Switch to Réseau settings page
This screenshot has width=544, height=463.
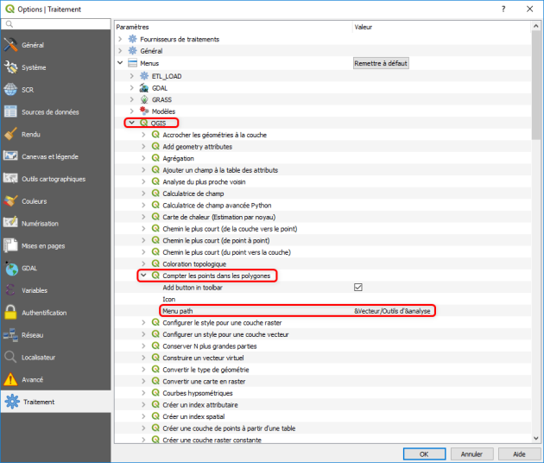tap(55, 335)
